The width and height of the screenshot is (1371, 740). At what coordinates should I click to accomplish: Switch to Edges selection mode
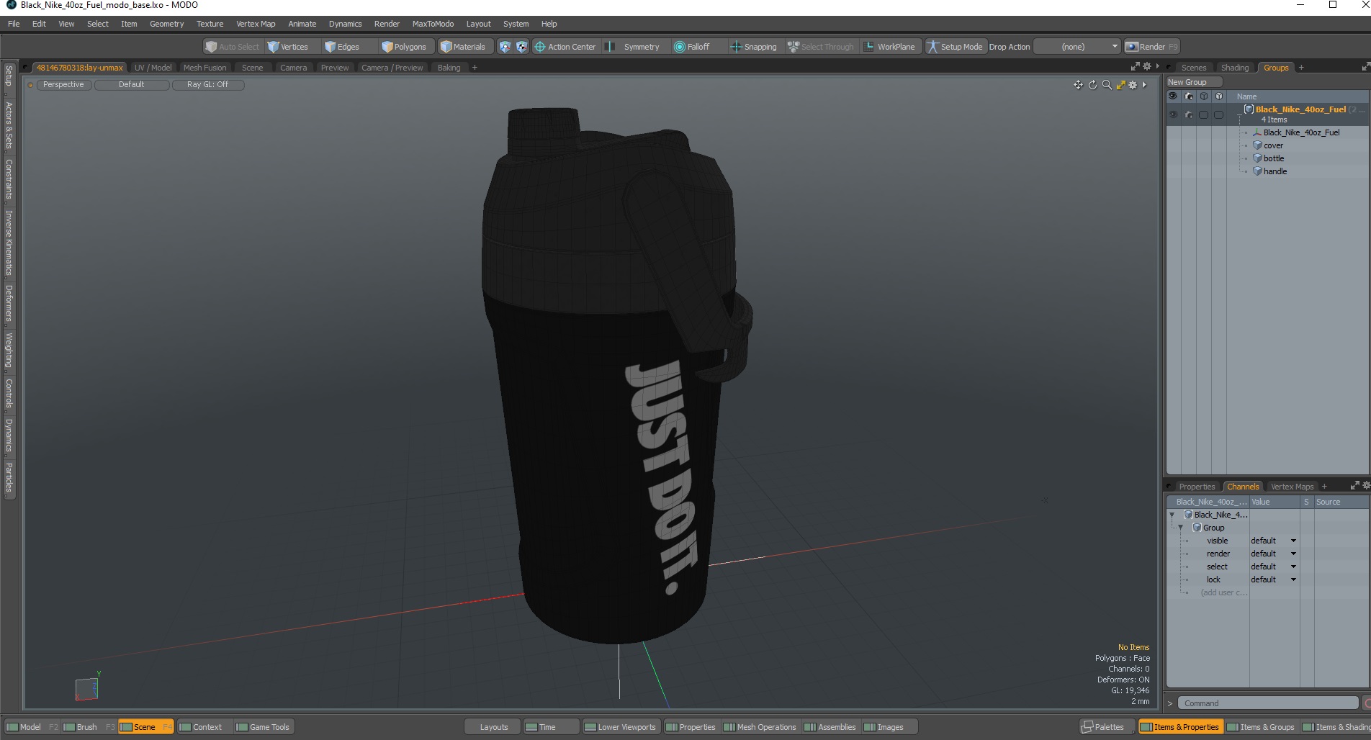pyautogui.click(x=342, y=47)
